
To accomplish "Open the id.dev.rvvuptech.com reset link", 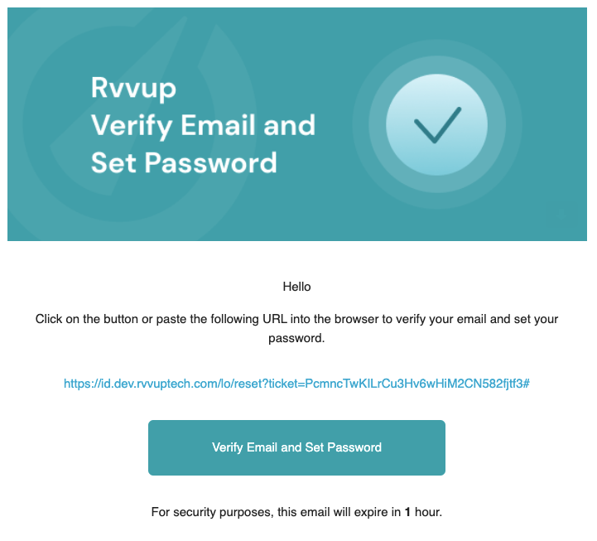I will click(296, 384).
